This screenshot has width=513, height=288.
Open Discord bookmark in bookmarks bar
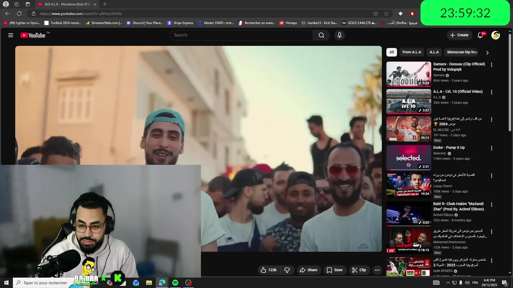pos(145,23)
